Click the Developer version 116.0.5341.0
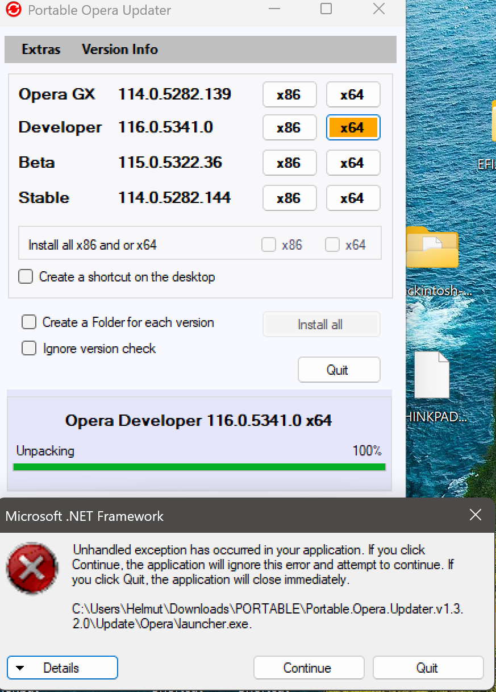Image resolution: width=496 pixels, height=692 pixels. pyautogui.click(x=165, y=127)
